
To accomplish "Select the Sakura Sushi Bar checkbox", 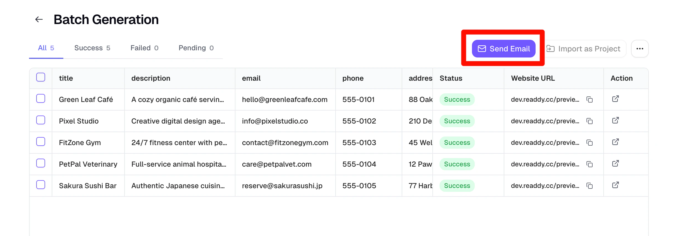I will point(41,185).
